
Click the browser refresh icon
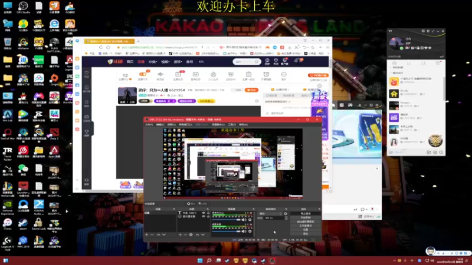coord(101,48)
